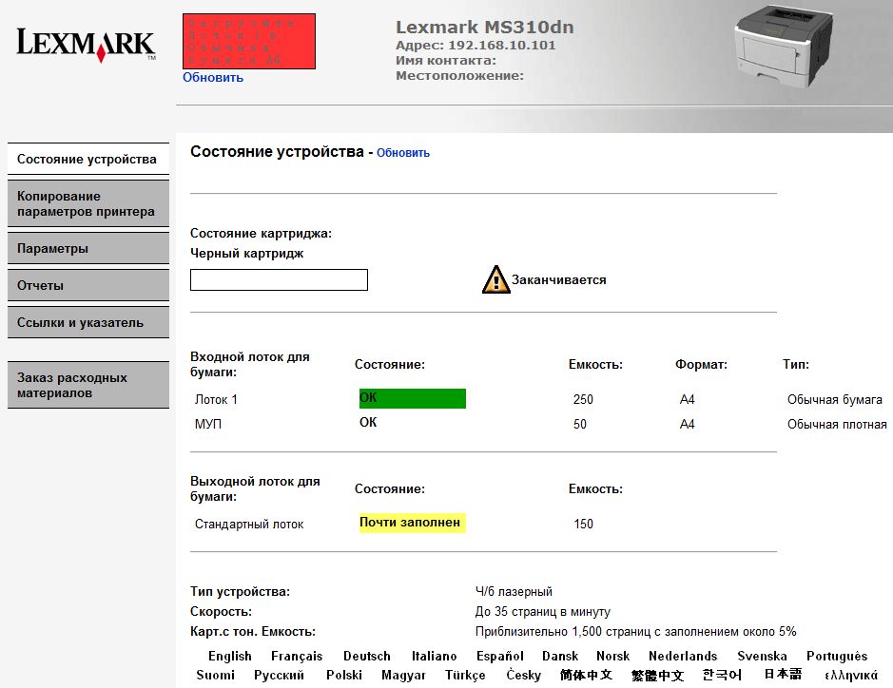Screen dimensions: 893x688
Task: Click the Lexmark MS310dn printer image
Action: point(784,48)
